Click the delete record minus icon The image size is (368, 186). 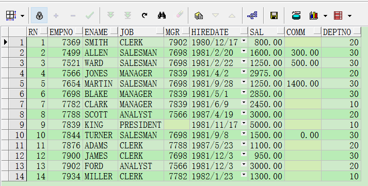point(73,15)
